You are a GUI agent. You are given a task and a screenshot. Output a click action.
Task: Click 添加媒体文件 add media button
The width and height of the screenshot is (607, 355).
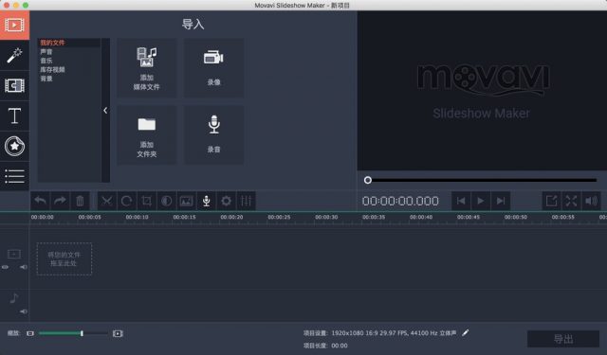tap(146, 68)
